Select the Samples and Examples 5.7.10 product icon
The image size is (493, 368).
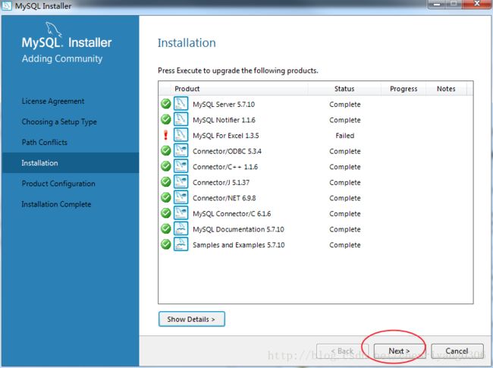(181, 244)
